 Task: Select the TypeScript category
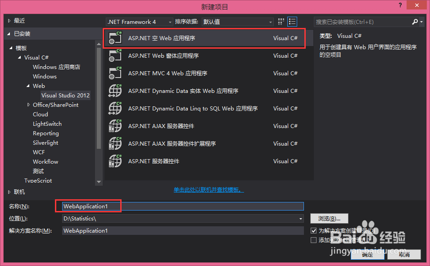pos(38,180)
